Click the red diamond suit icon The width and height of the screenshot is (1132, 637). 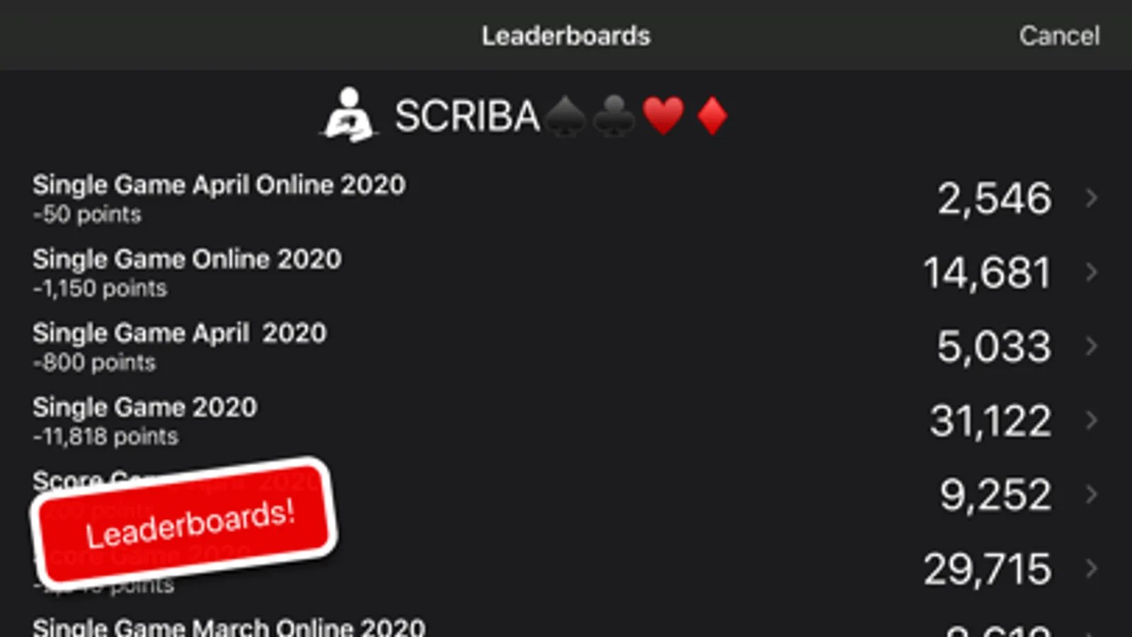coord(711,116)
